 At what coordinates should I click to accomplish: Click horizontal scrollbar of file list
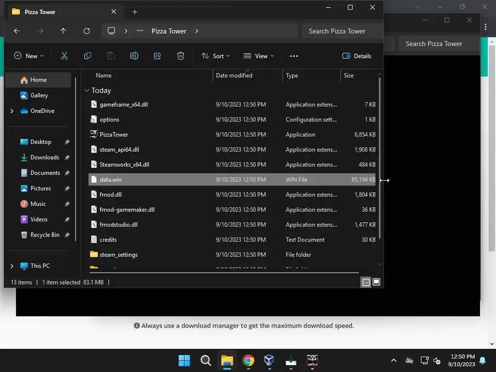point(224,272)
